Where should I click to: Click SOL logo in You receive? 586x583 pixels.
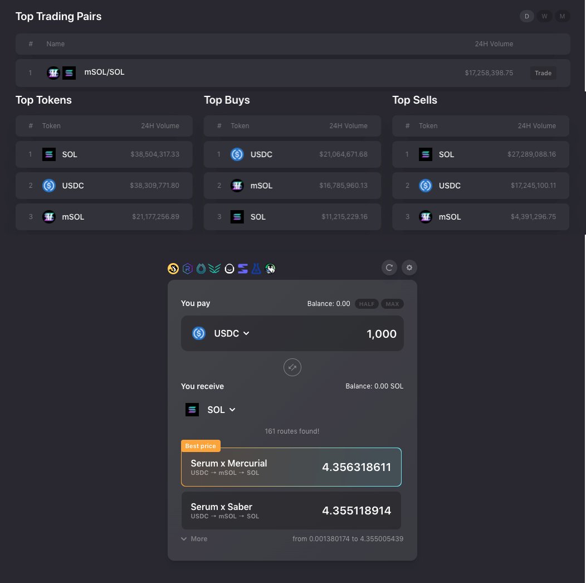pyautogui.click(x=192, y=410)
